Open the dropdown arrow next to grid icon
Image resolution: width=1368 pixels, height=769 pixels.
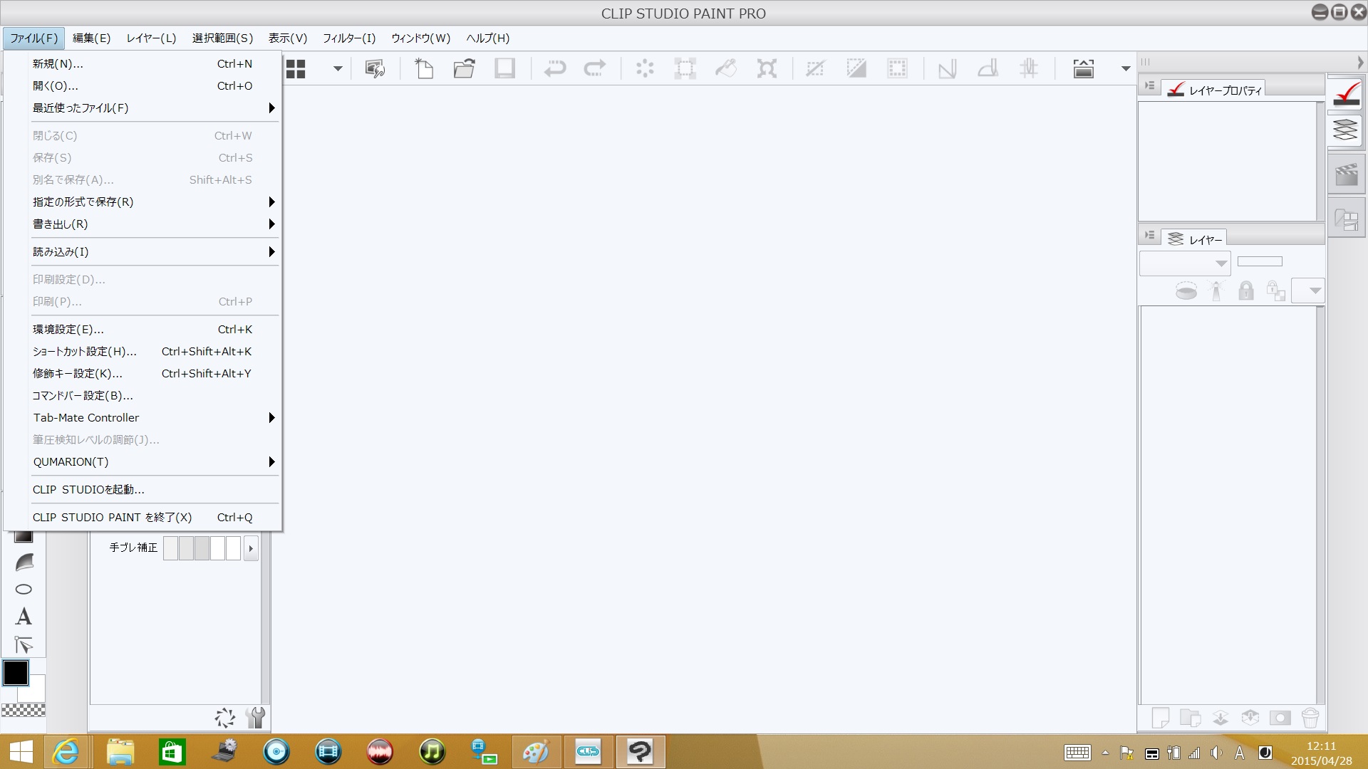point(338,69)
